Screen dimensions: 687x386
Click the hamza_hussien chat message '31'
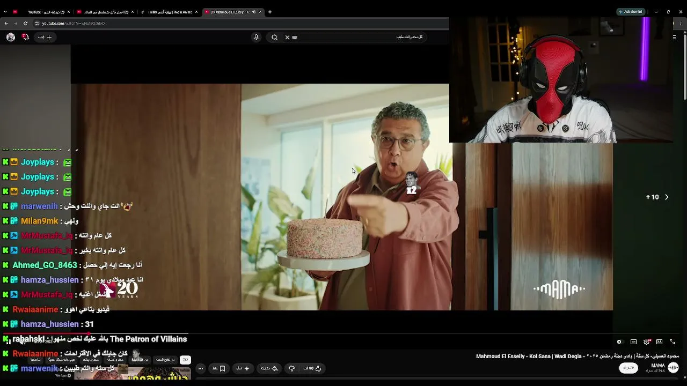pyautogui.click(x=89, y=324)
